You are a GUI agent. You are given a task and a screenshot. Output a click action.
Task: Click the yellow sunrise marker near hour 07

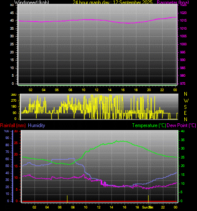coord(67,199)
